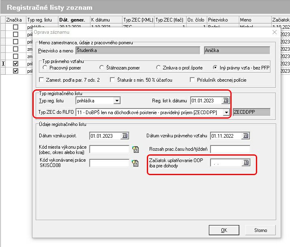The height and width of the screenshot is (247, 290).
Task: Toggle Značka checkbox in third list row
Action: click(x=15, y=42)
